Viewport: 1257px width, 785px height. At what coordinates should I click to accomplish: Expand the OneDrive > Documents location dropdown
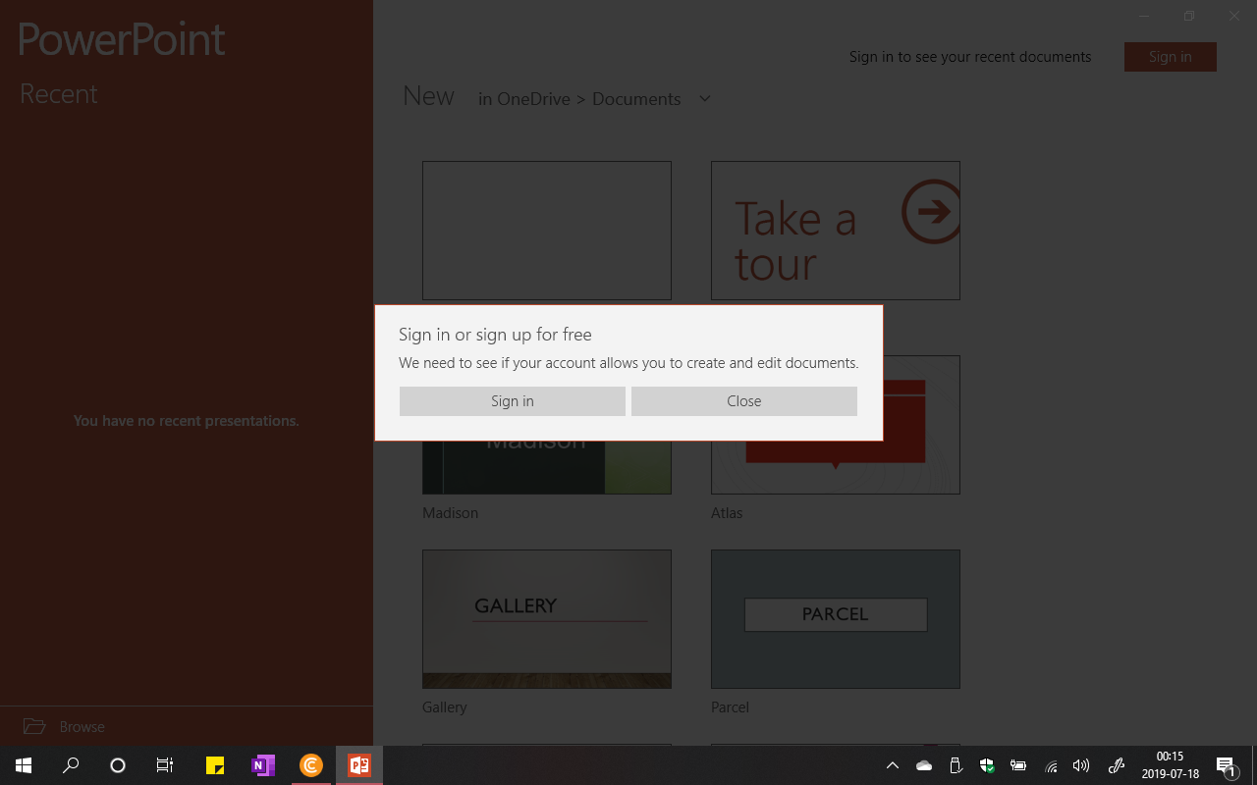coord(704,99)
